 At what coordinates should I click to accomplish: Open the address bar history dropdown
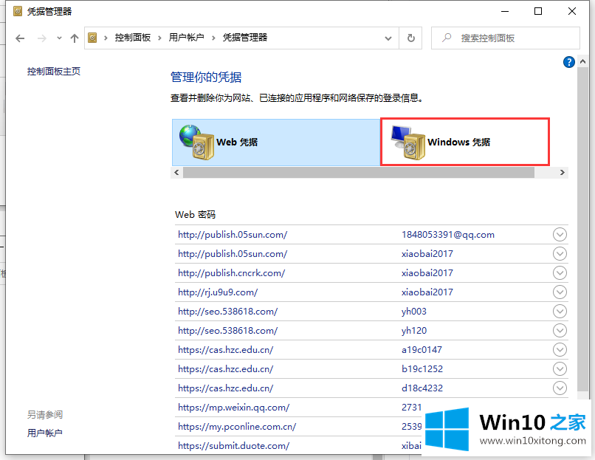(x=389, y=38)
